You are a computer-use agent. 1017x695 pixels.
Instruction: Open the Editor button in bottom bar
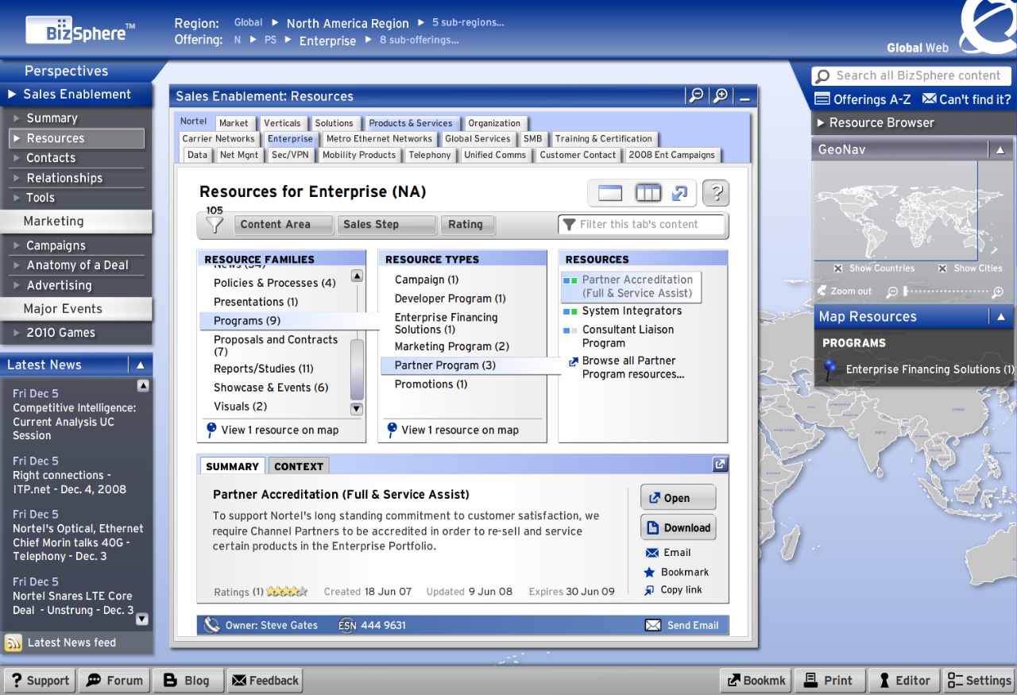coord(904,681)
